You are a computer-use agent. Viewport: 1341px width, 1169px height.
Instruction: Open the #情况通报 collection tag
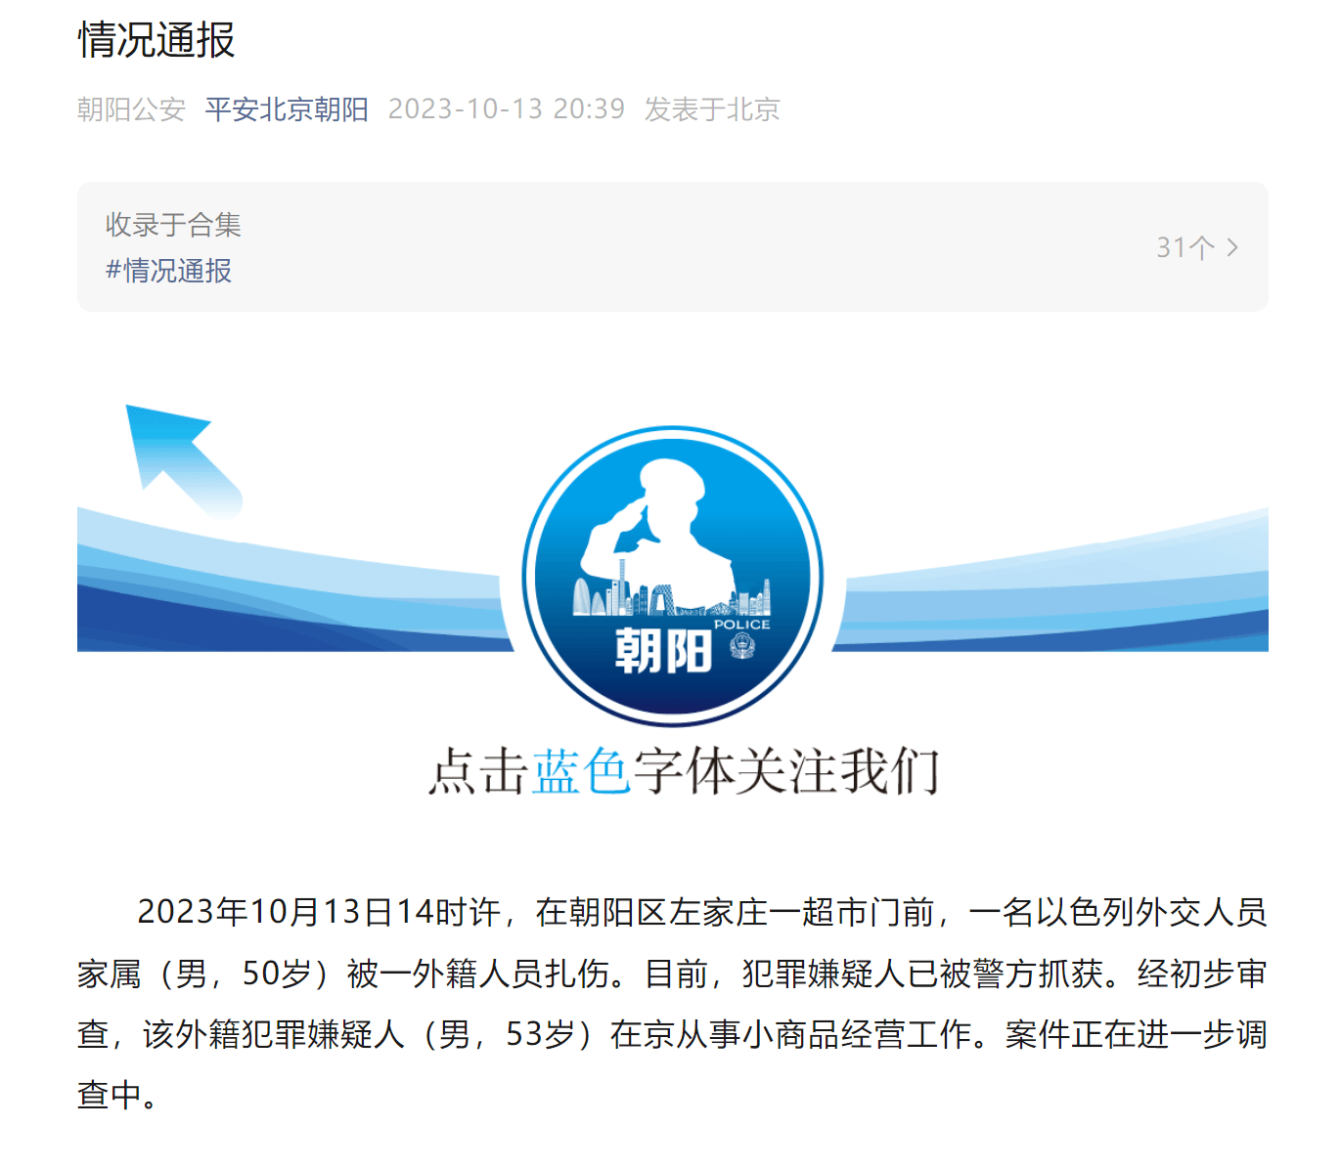[168, 270]
